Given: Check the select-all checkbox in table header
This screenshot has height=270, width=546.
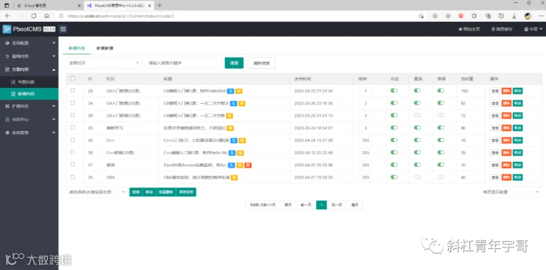Looking at the screenshot, I should [x=72, y=78].
